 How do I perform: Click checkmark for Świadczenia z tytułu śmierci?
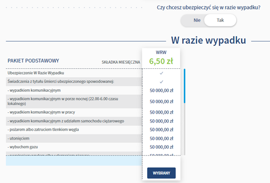(x=161, y=82)
